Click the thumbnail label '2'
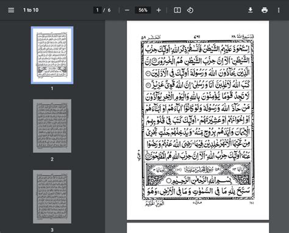The width and height of the screenshot is (289, 233). 52,159
